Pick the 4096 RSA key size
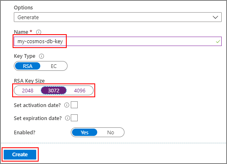 click(80, 91)
